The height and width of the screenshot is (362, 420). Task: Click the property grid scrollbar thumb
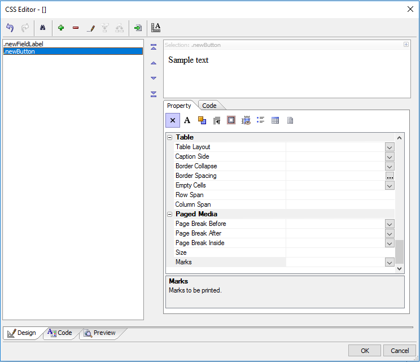click(399, 251)
